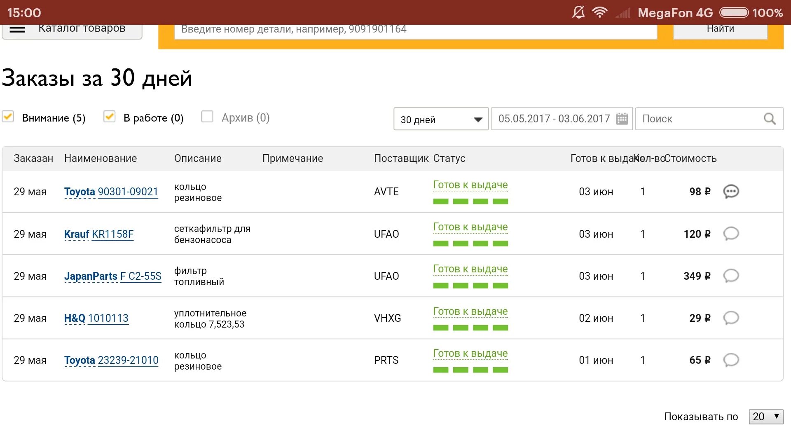
Task: Click the 120 ₽ price cell
Action: [697, 234]
